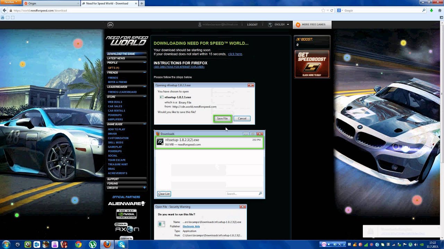Click the uTorrent system tray icon

click(x=410, y=245)
